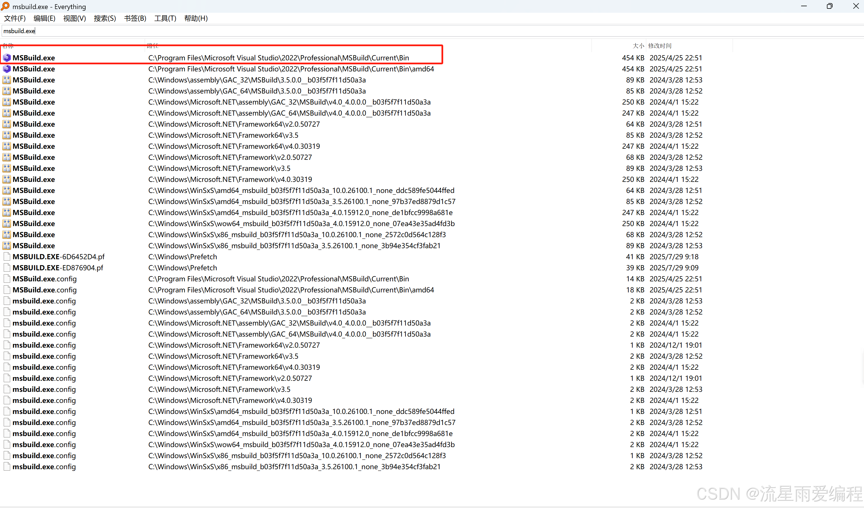Click the C:\Windows\Prefetch path at 2025/7/29 9:18
The image size is (864, 508).
click(x=183, y=257)
